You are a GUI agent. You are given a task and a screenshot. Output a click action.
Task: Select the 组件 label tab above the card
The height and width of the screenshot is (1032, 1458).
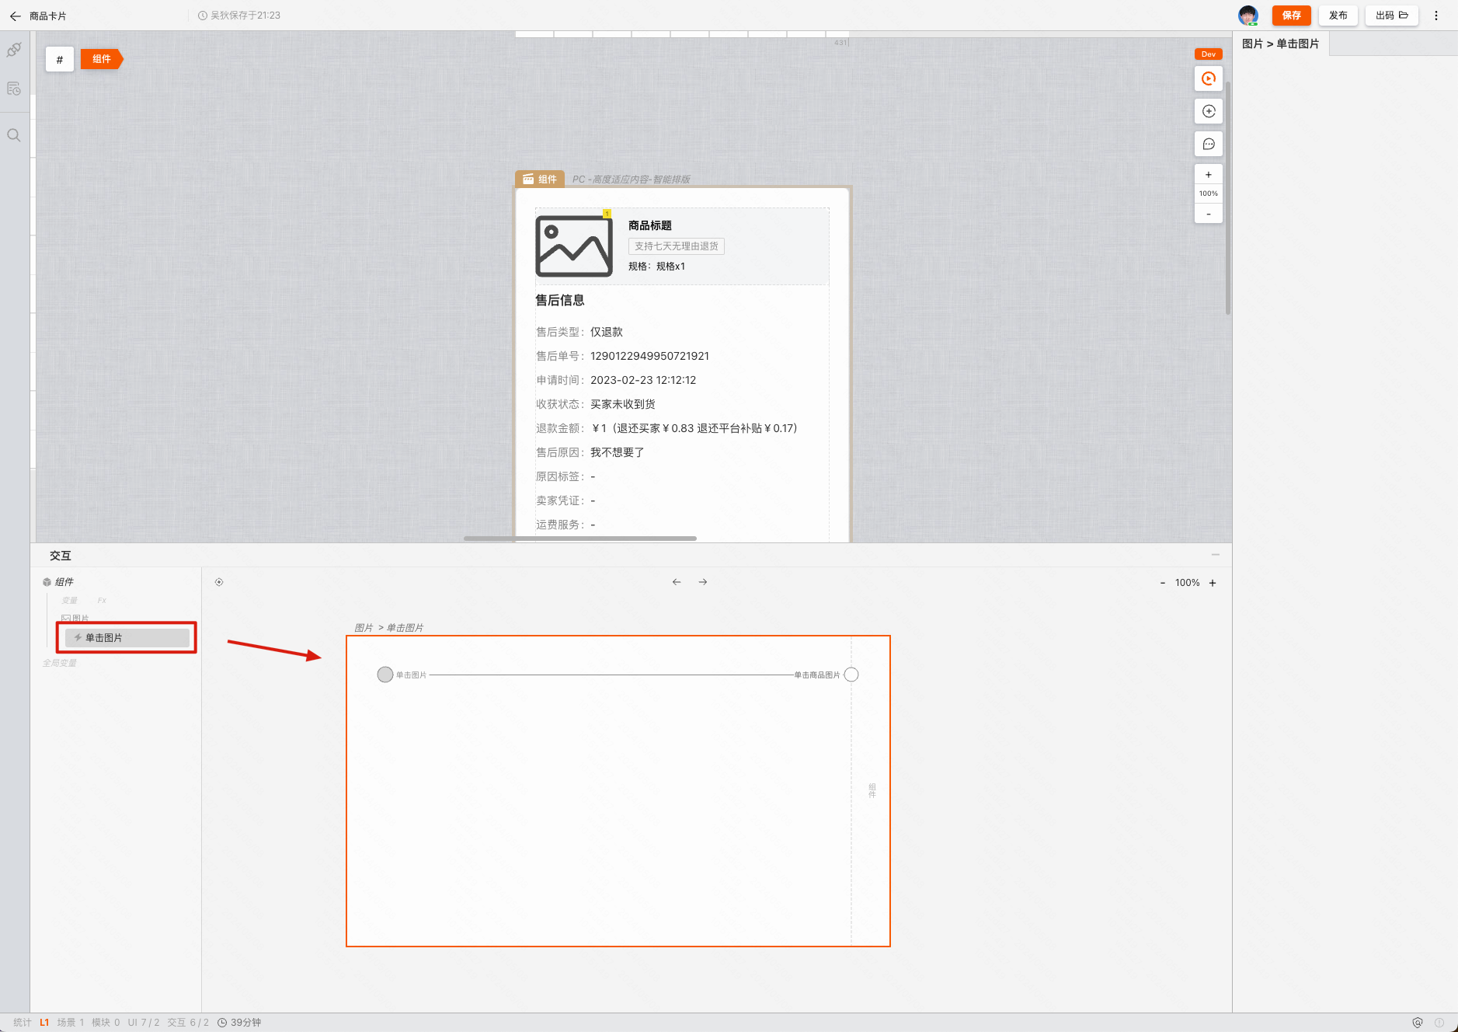point(540,179)
